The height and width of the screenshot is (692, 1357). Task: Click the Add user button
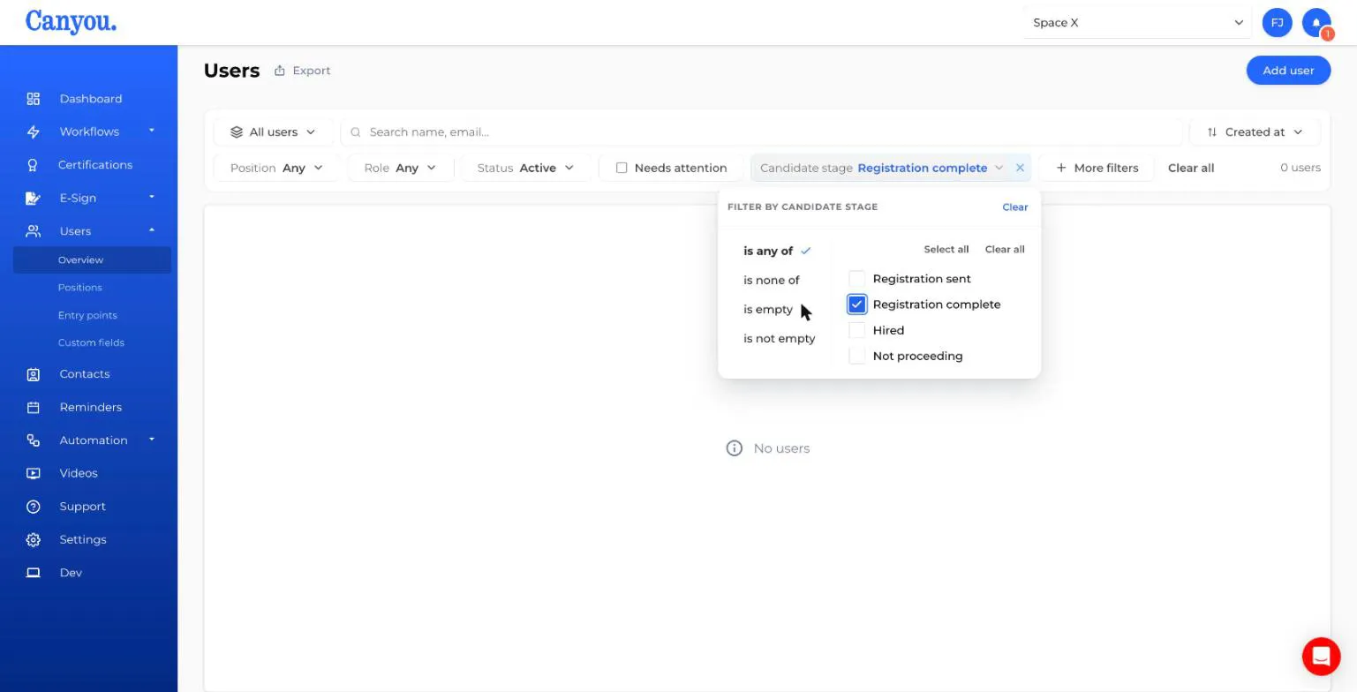pyautogui.click(x=1288, y=71)
